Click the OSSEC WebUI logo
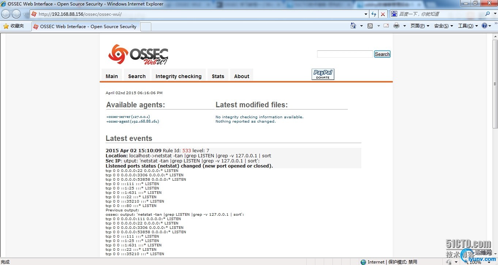 (x=138, y=55)
